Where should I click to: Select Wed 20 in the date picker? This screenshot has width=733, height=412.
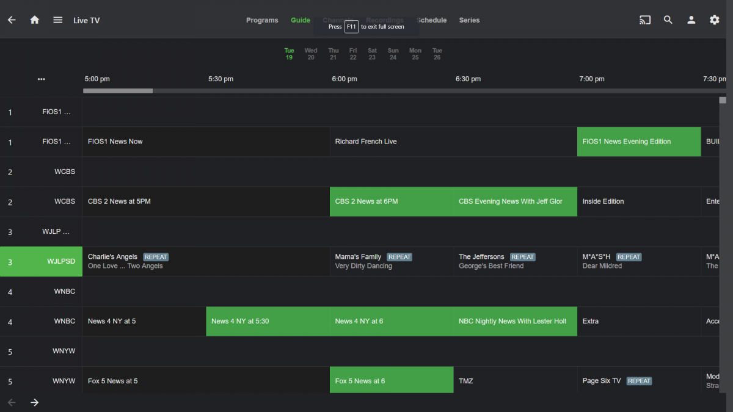click(x=311, y=54)
